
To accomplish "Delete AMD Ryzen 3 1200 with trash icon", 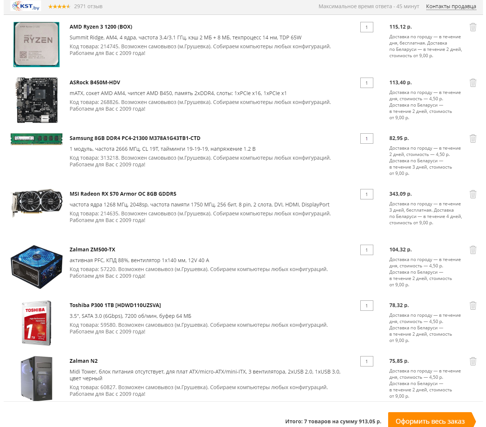I will pyautogui.click(x=473, y=27).
